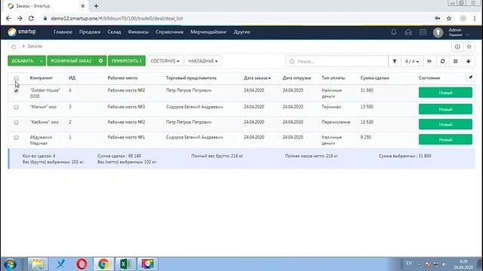Click the Admin user avatar
Screen dimensions: 483x271
pyautogui.click(x=438, y=32)
